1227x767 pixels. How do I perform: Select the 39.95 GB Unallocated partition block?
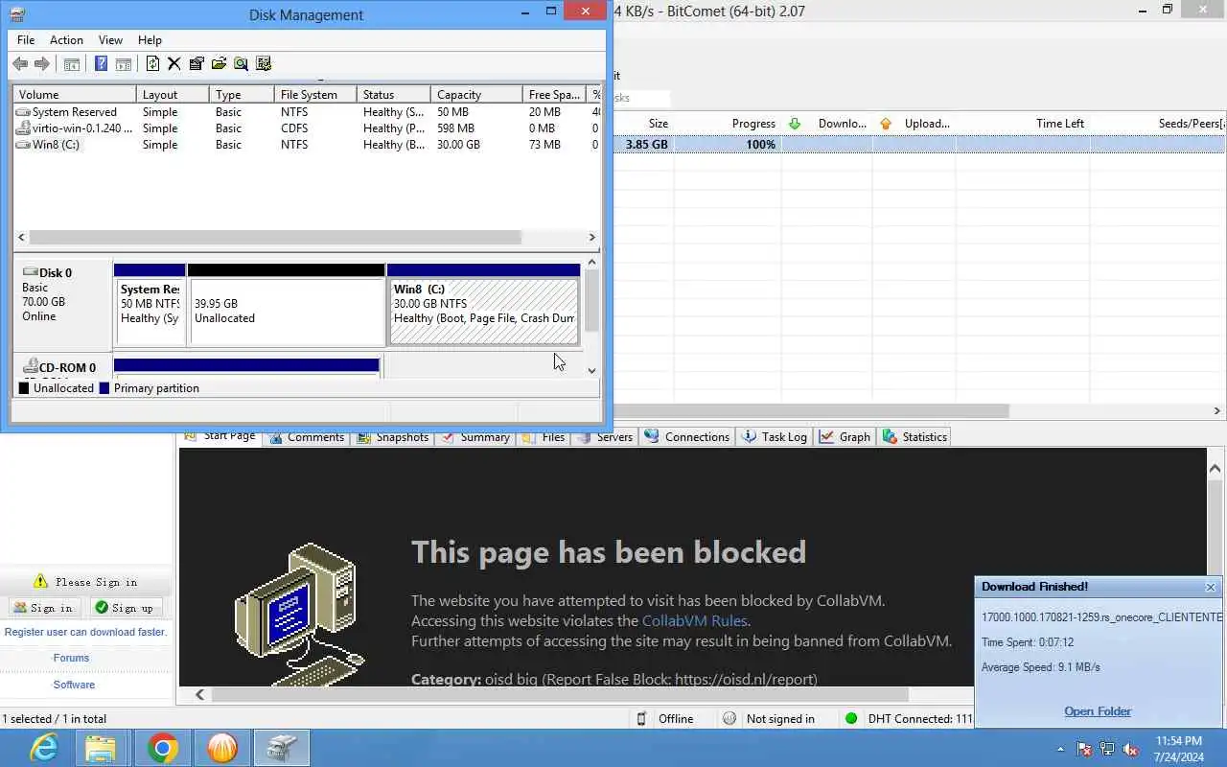(x=287, y=305)
